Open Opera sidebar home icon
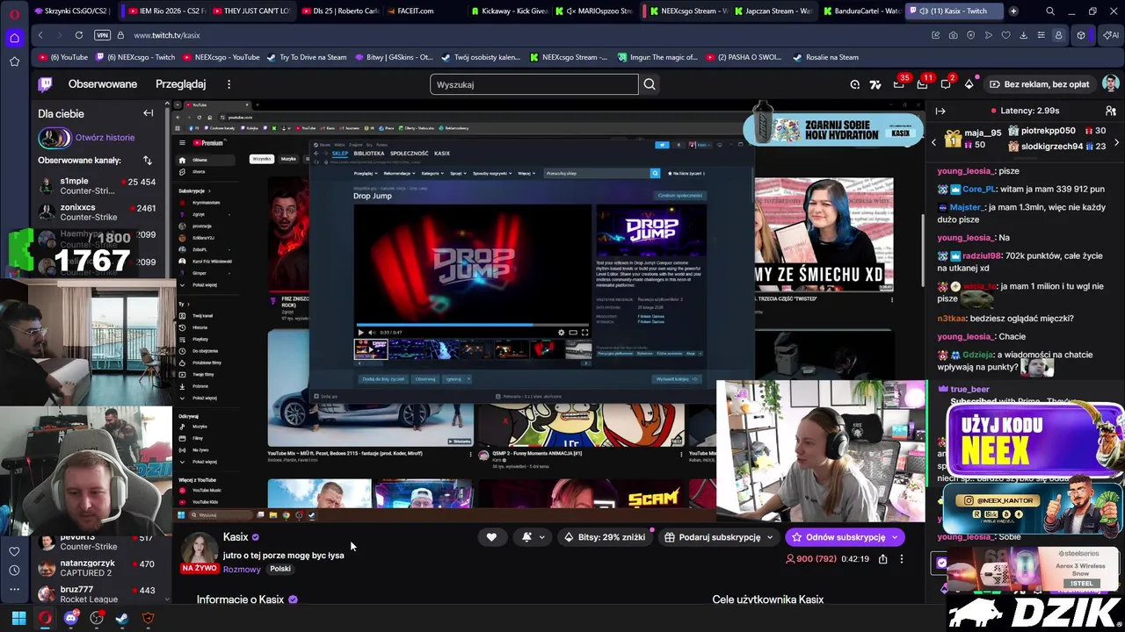 pyautogui.click(x=14, y=38)
